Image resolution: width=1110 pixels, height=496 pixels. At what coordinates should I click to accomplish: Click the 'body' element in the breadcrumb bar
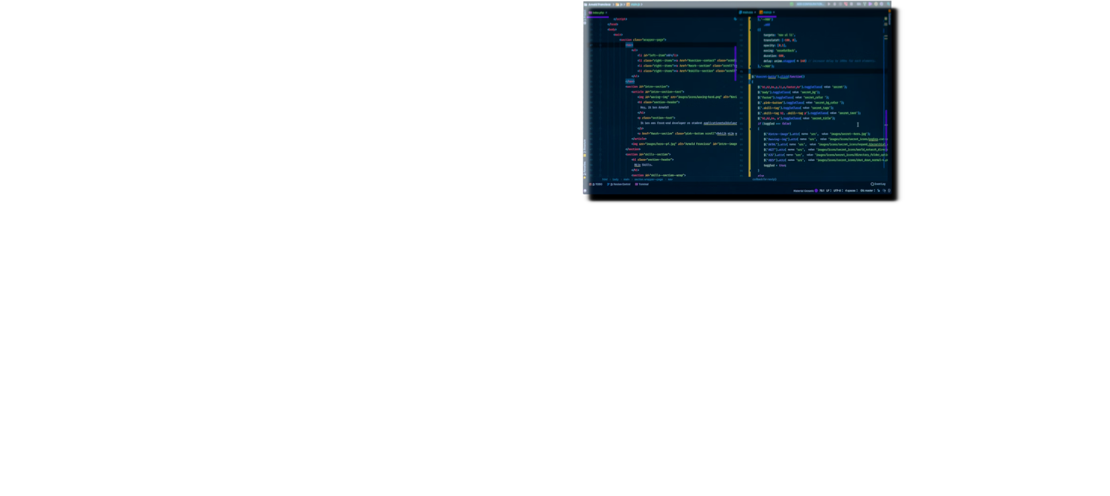pos(616,180)
